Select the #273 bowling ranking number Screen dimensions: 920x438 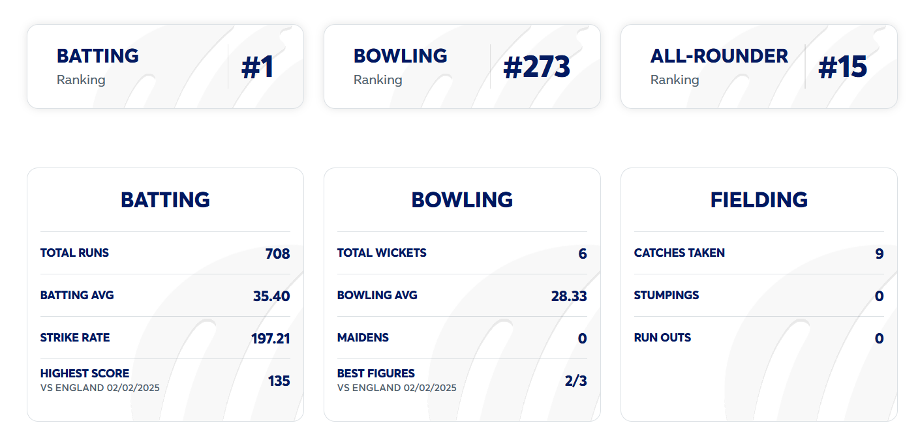[536, 67]
